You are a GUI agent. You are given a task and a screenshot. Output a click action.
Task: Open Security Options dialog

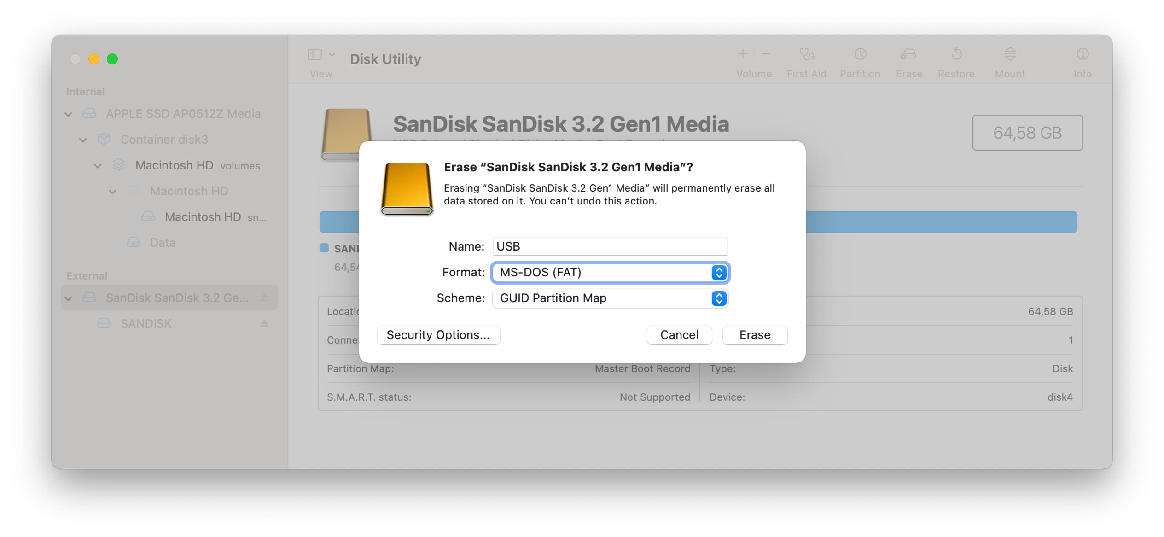438,335
